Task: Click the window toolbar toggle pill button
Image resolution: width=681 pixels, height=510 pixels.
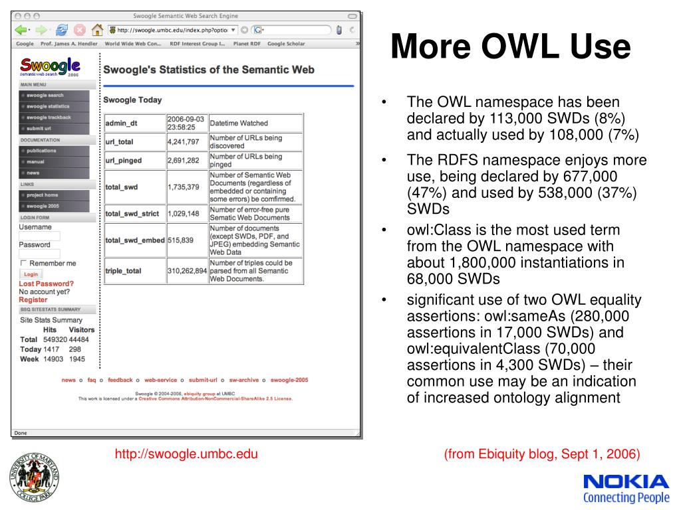Action: pyautogui.click(x=352, y=16)
